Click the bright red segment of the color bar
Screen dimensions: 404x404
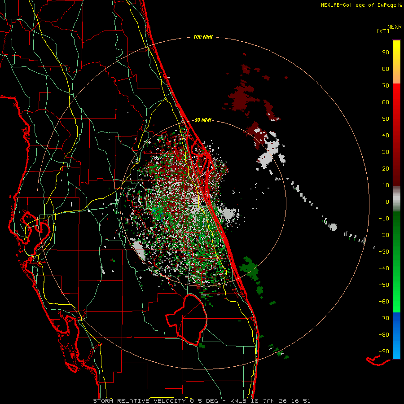(396, 135)
